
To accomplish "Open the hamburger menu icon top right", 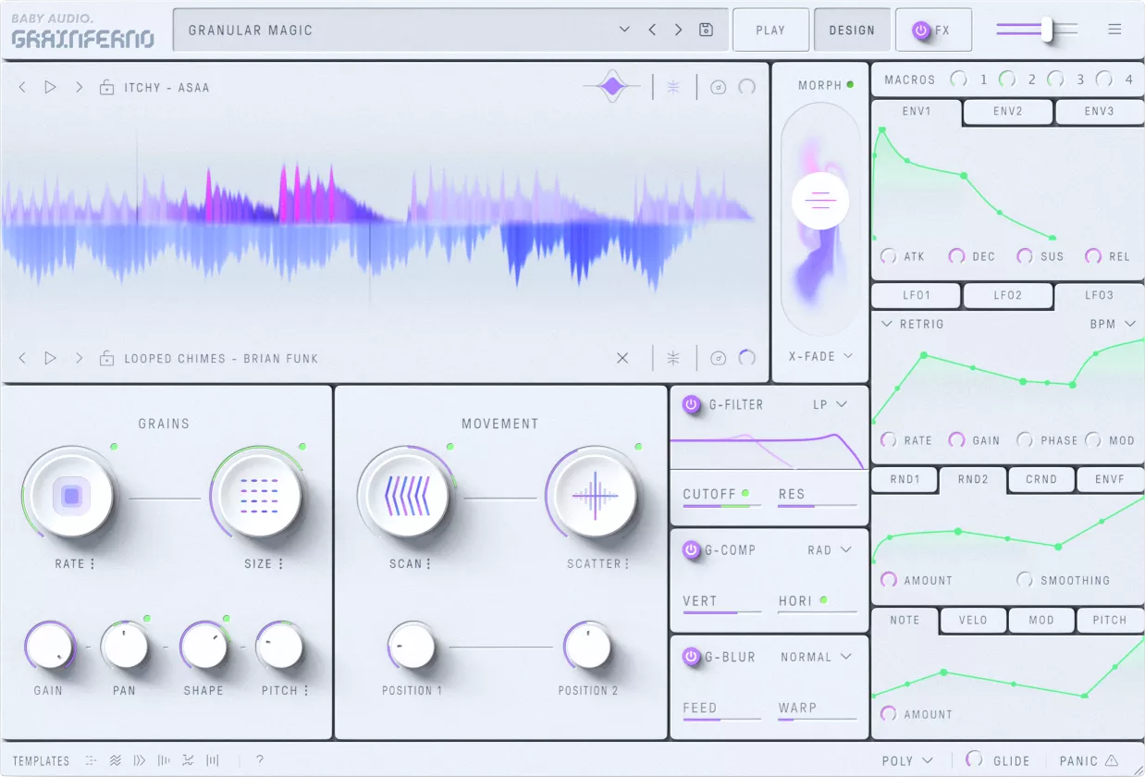I will click(1114, 29).
